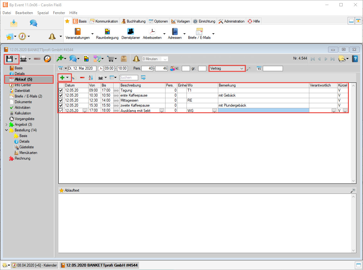
Task: Click the Suchen search field
Action: coord(129,77)
